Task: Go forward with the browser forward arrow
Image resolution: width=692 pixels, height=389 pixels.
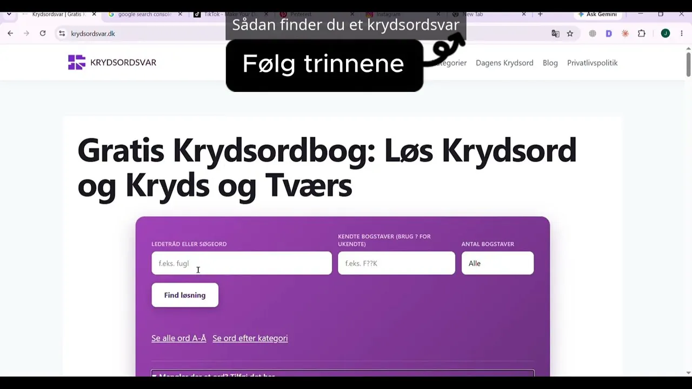Action: (26, 33)
